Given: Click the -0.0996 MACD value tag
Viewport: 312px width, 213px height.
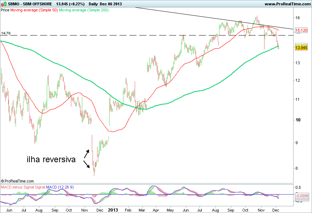Looking at the screenshot, I should pyautogui.click(x=302, y=196).
